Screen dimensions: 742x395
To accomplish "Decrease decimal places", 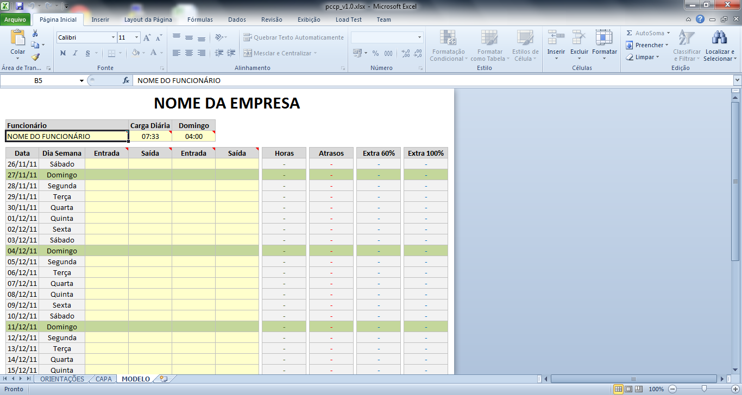I will pos(418,53).
